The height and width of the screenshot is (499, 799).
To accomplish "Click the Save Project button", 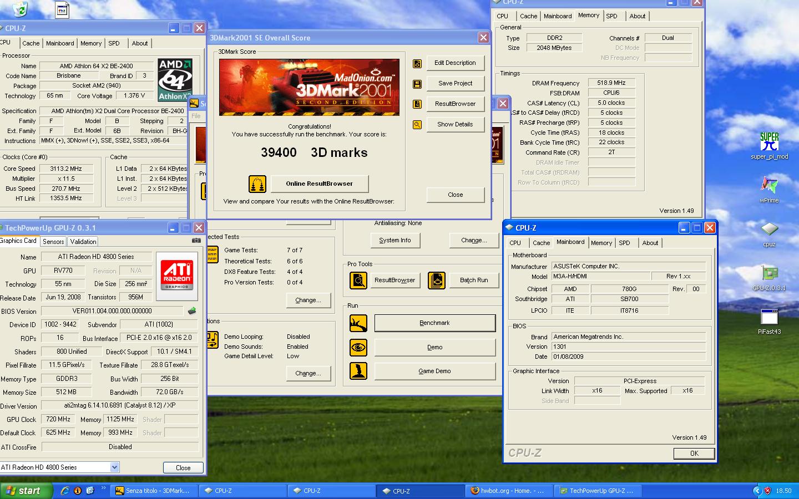I will pos(455,84).
